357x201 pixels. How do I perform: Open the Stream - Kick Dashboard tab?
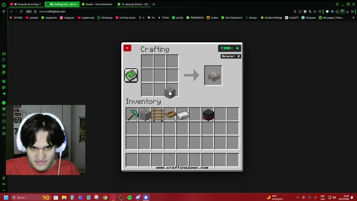[x=97, y=4]
